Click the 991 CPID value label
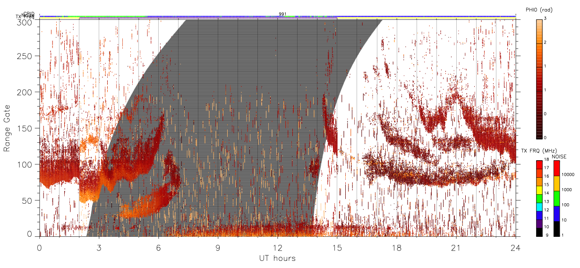Screen dimensions: 580x268 pyautogui.click(x=282, y=14)
